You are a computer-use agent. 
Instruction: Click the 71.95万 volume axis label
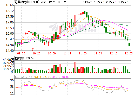click(8, 66)
